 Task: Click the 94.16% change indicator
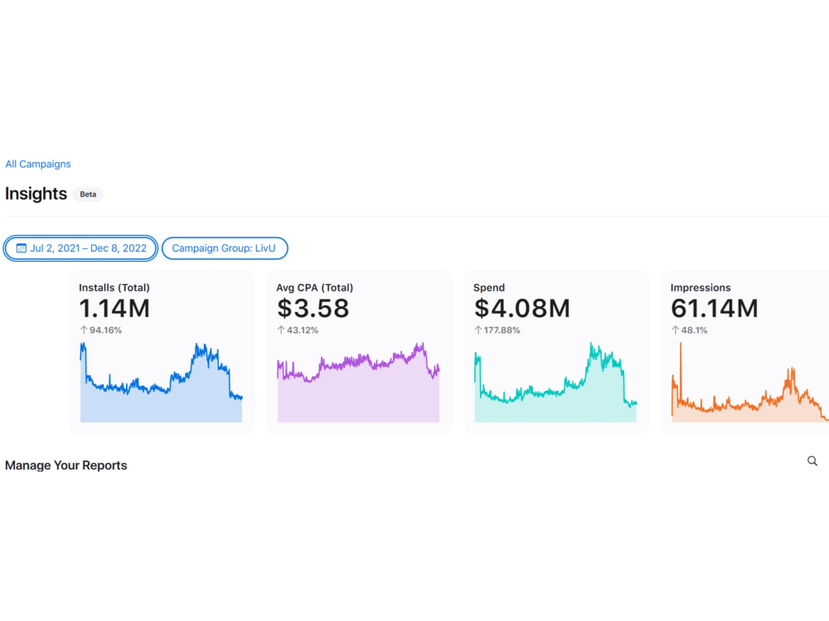(101, 330)
